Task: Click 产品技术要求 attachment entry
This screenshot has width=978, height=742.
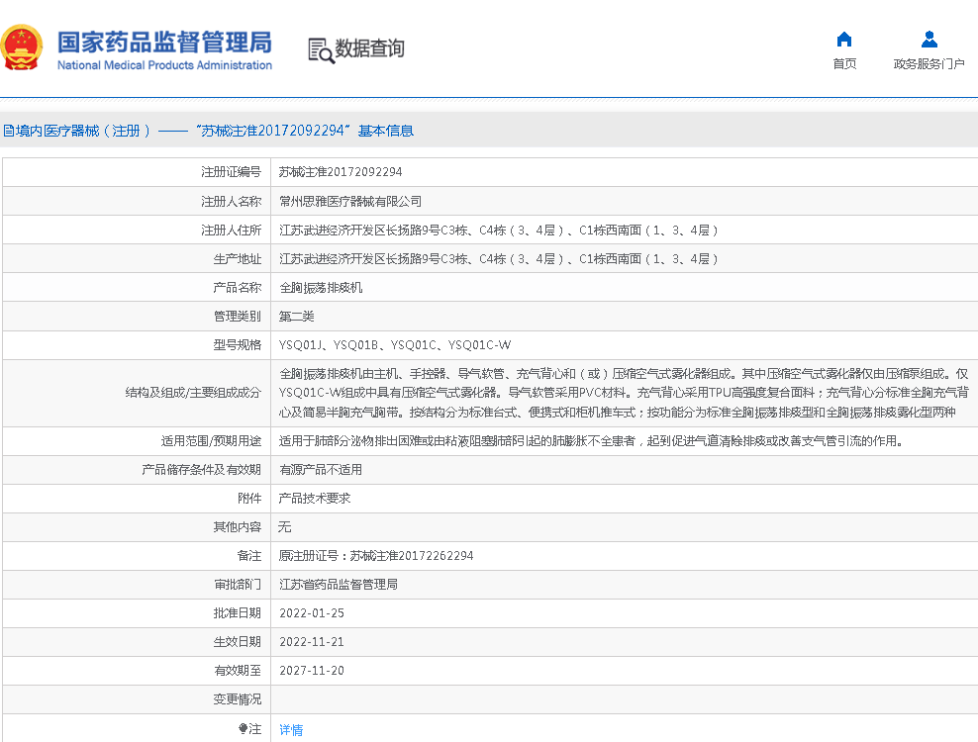Action: click(315, 499)
